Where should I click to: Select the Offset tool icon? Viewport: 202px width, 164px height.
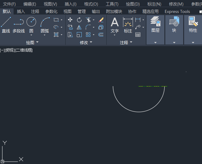click(101, 35)
